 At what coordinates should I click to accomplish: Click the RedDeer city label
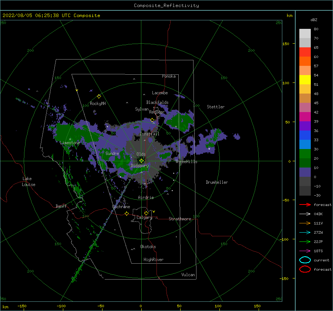click(x=157, y=112)
